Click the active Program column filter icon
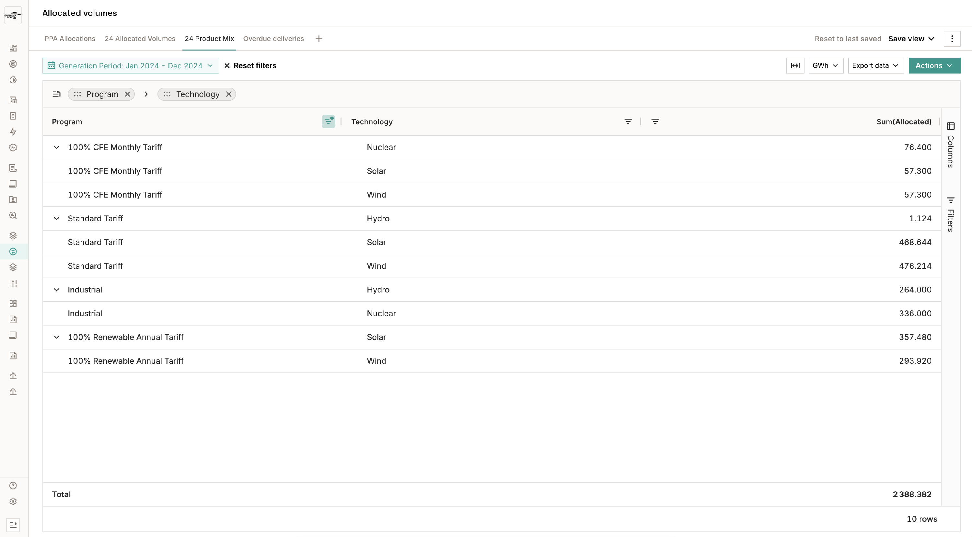972x537 pixels. [328, 121]
